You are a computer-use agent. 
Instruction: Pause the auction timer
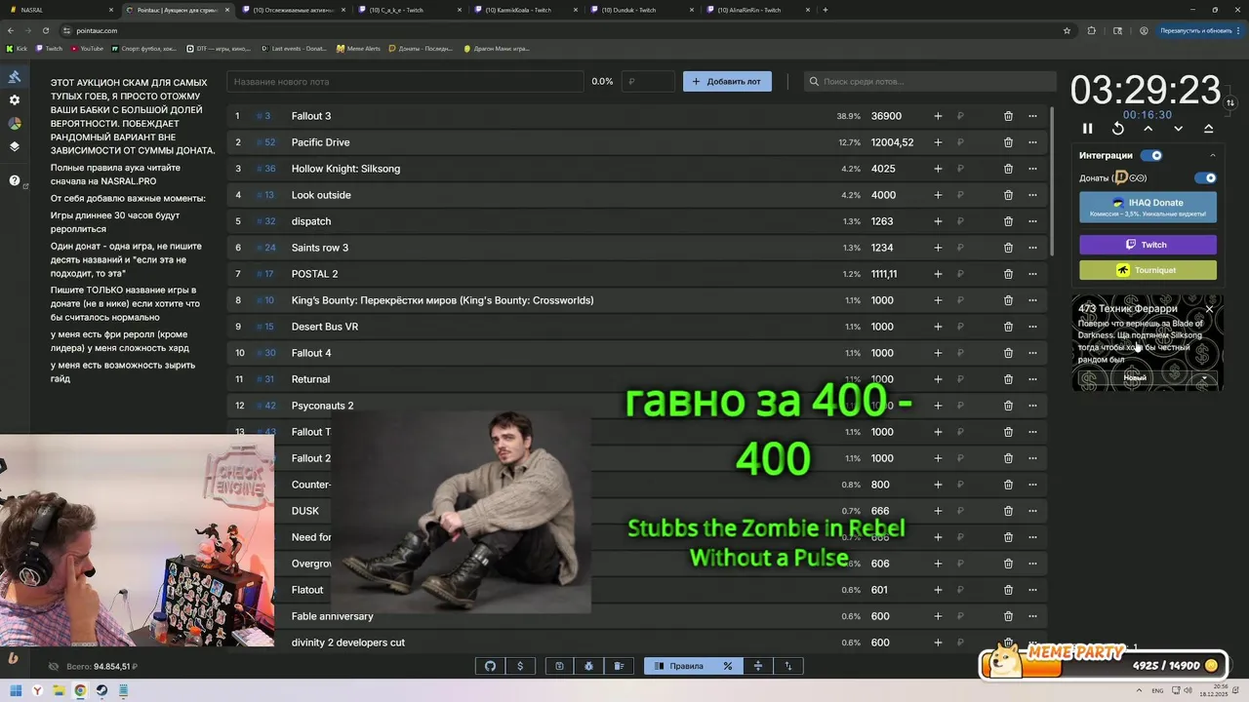[x=1088, y=129]
